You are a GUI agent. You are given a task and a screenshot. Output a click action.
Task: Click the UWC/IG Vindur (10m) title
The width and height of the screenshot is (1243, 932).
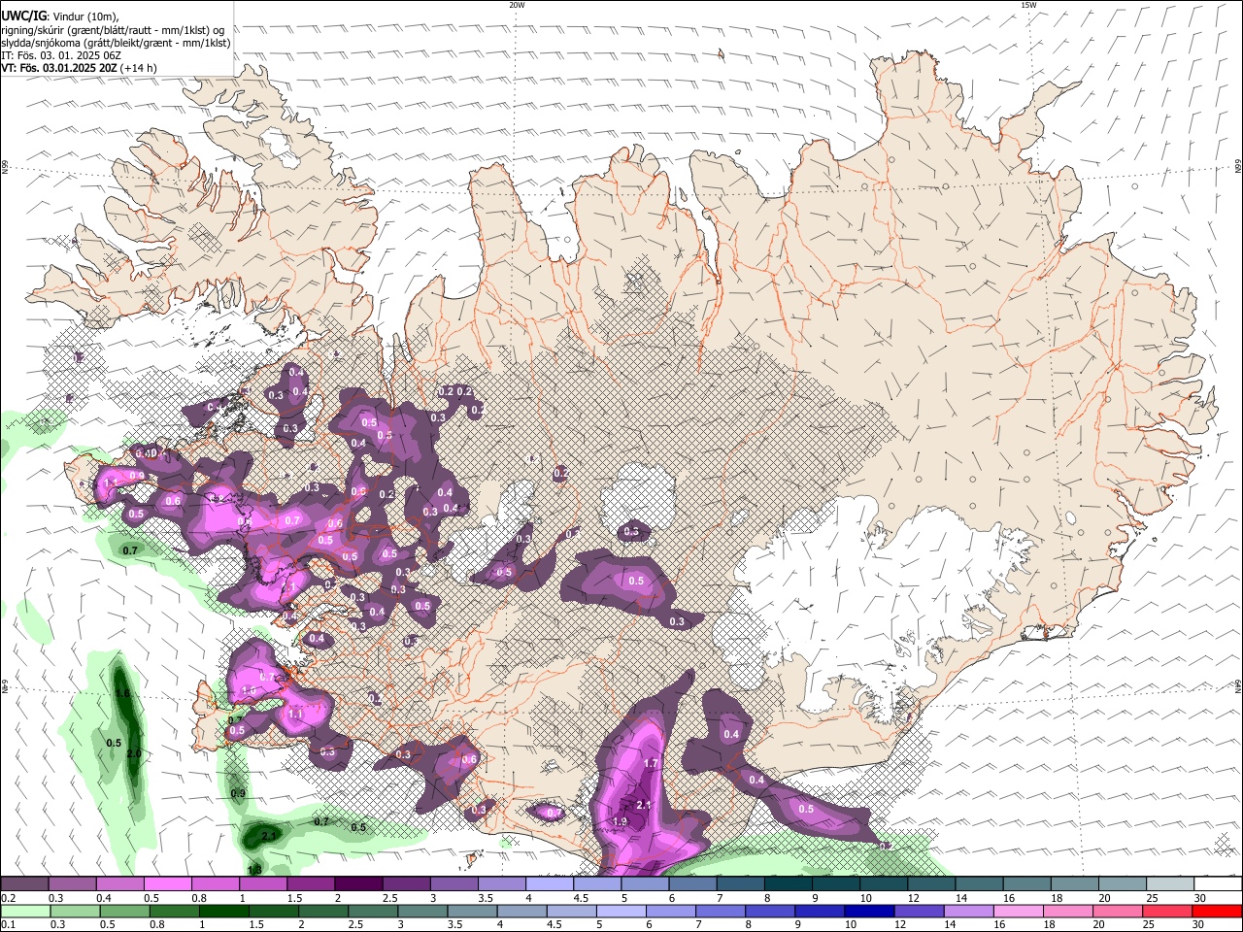pyautogui.click(x=61, y=17)
